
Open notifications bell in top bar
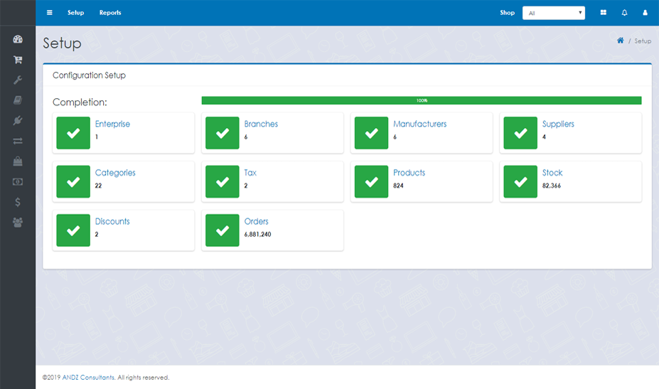624,13
